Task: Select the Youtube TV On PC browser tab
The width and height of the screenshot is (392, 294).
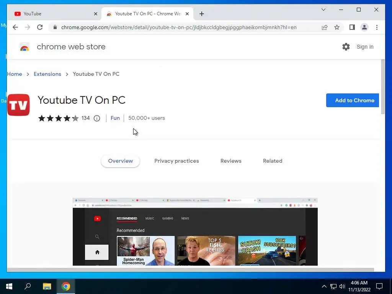Action: click(147, 14)
